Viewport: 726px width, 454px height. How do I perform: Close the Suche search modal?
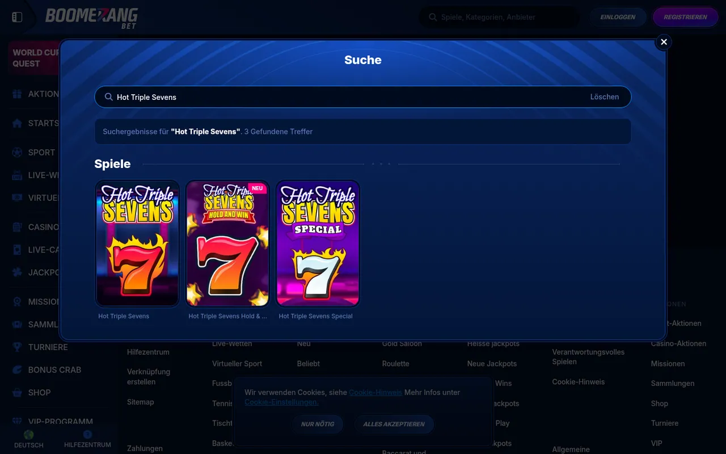pyautogui.click(x=664, y=42)
